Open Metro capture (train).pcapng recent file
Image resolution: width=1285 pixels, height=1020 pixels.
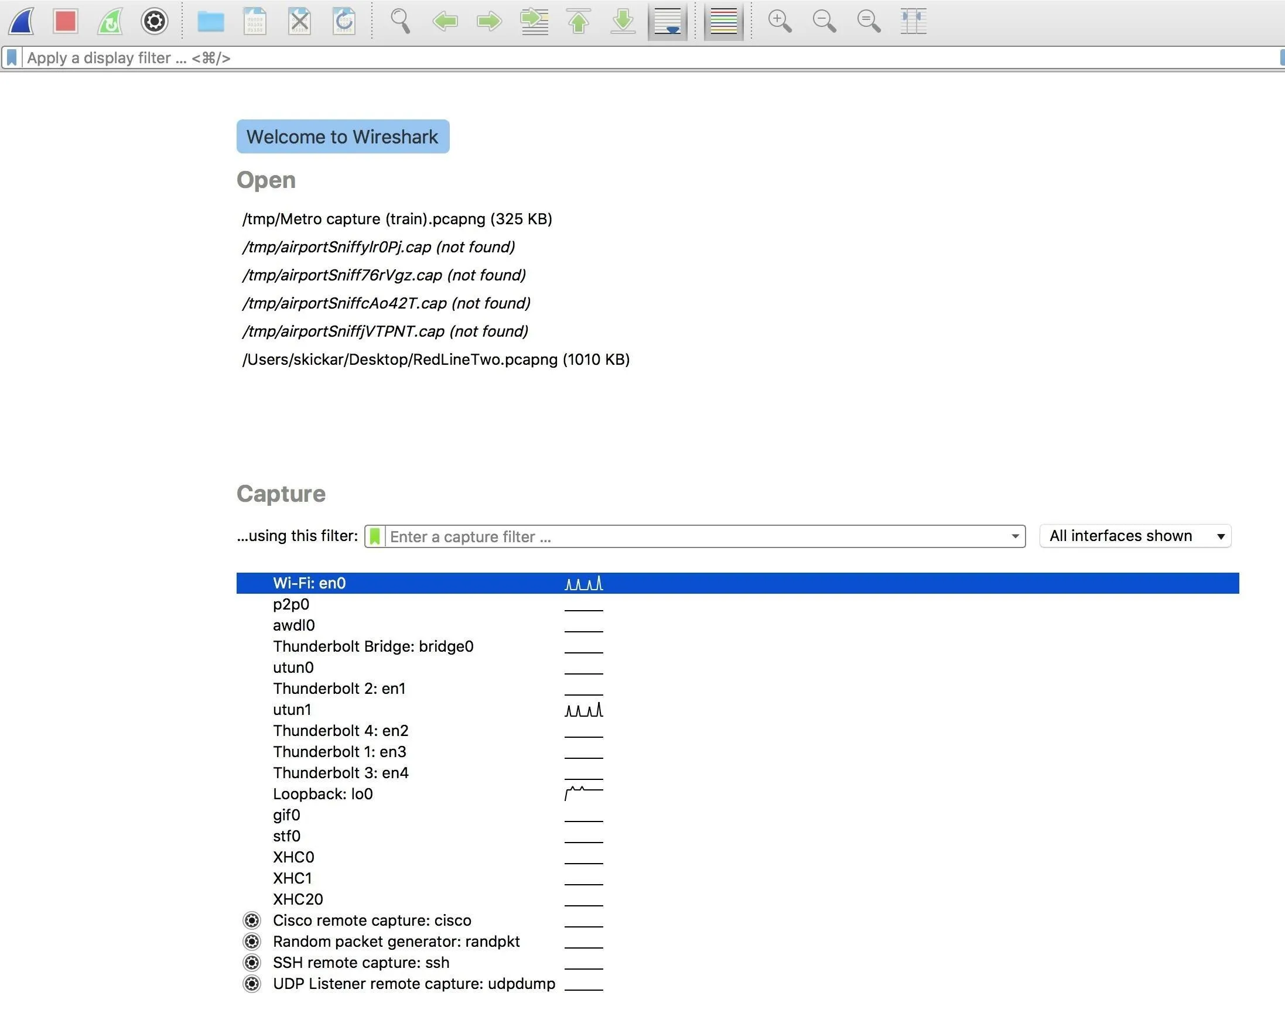click(397, 218)
